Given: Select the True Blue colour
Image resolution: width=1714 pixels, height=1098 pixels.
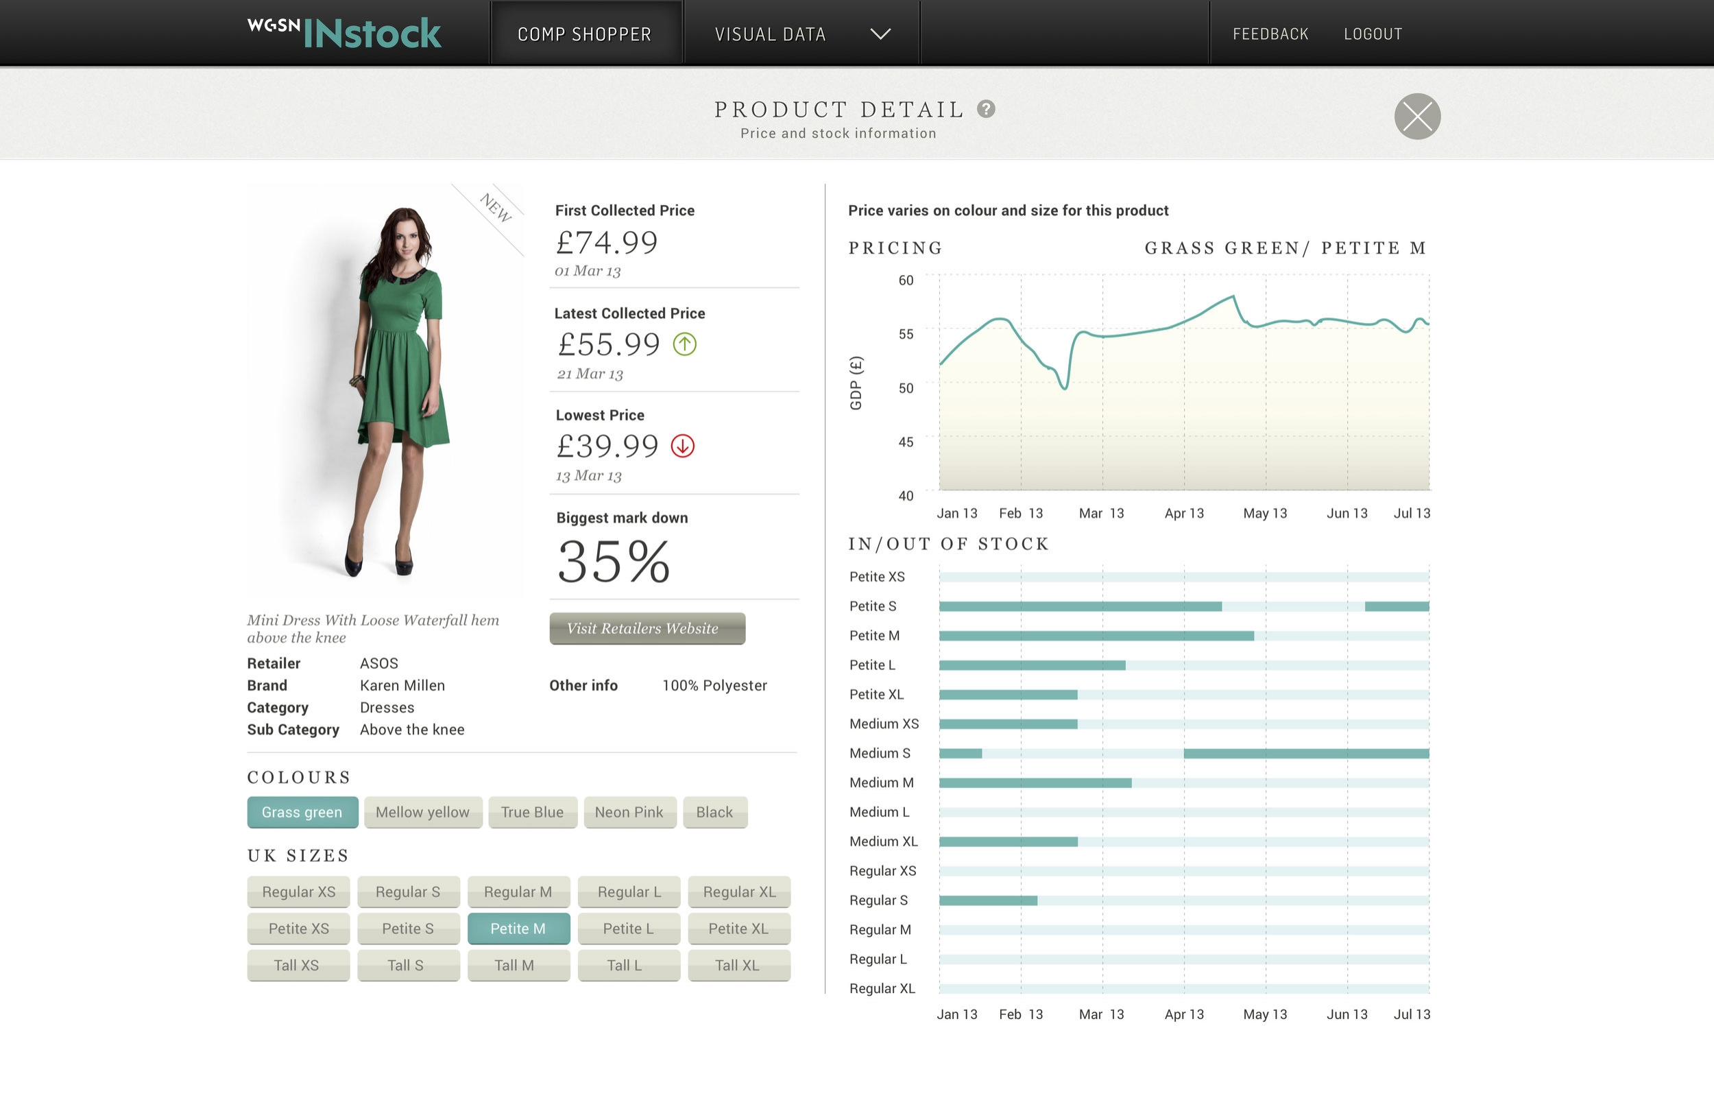Looking at the screenshot, I should tap(533, 812).
